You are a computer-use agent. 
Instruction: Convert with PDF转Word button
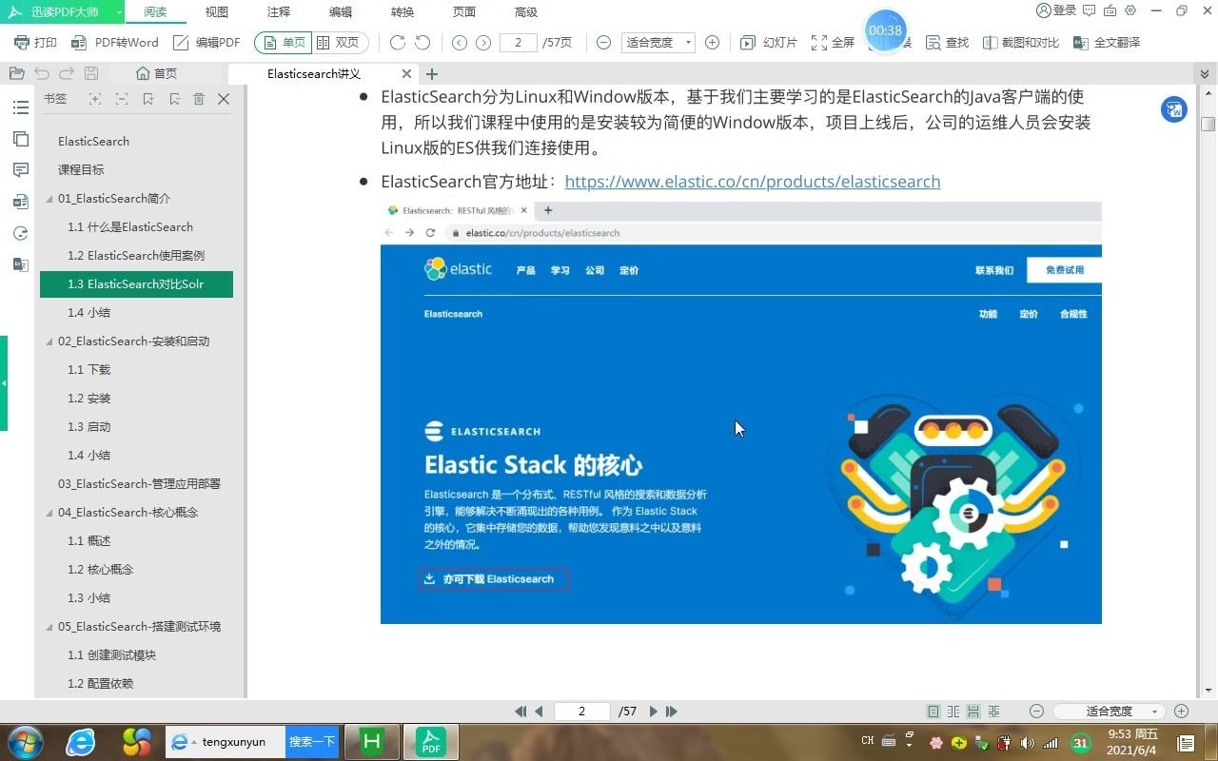coord(114,43)
